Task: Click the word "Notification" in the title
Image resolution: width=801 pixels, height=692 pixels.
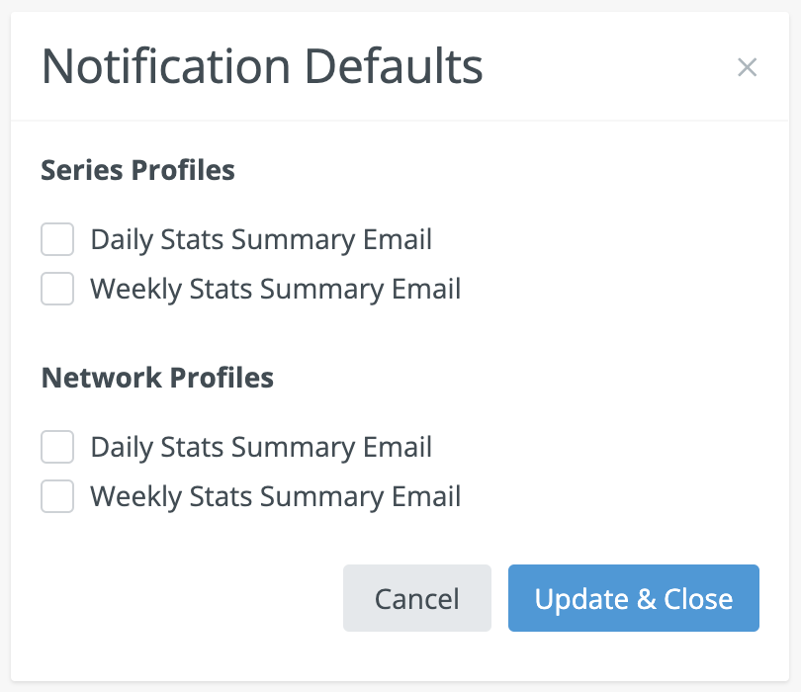Action: (x=167, y=67)
